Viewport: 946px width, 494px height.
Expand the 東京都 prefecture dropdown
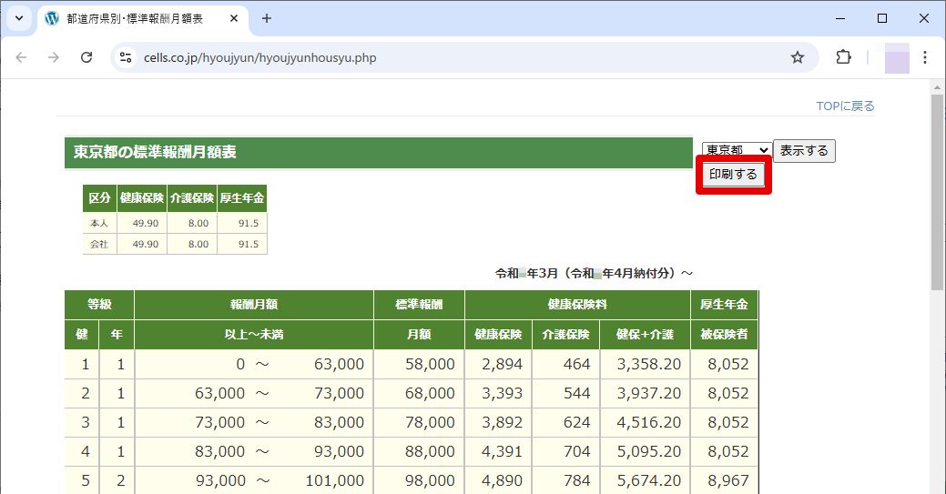[x=737, y=149]
